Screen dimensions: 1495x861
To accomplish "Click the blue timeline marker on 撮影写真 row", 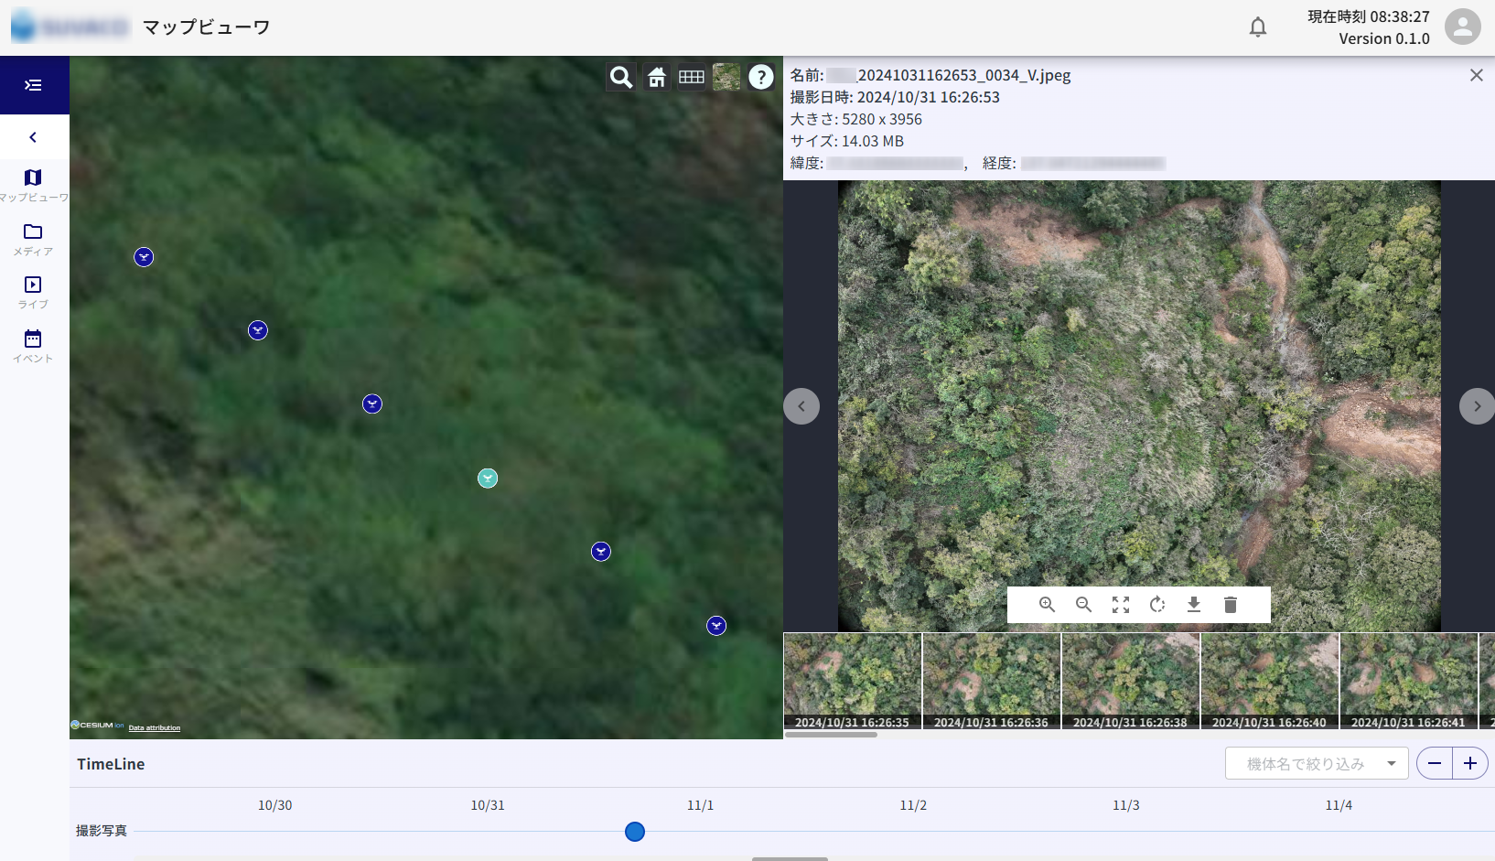I will pyautogui.click(x=635, y=832).
